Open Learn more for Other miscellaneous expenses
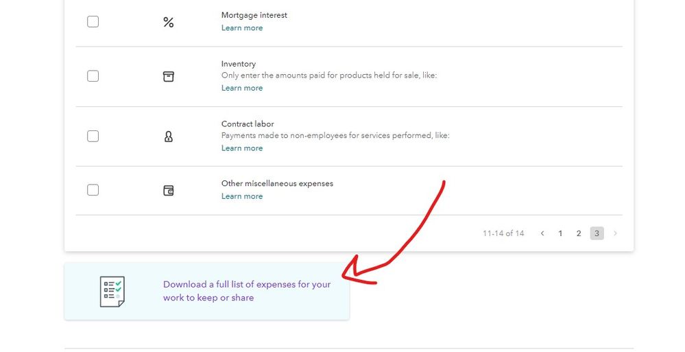Viewport: 685px width, 352px height. [242, 196]
